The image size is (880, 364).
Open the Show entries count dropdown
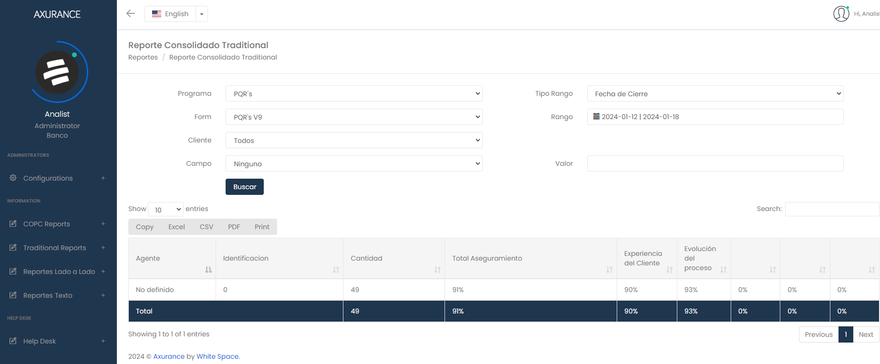[166, 209]
